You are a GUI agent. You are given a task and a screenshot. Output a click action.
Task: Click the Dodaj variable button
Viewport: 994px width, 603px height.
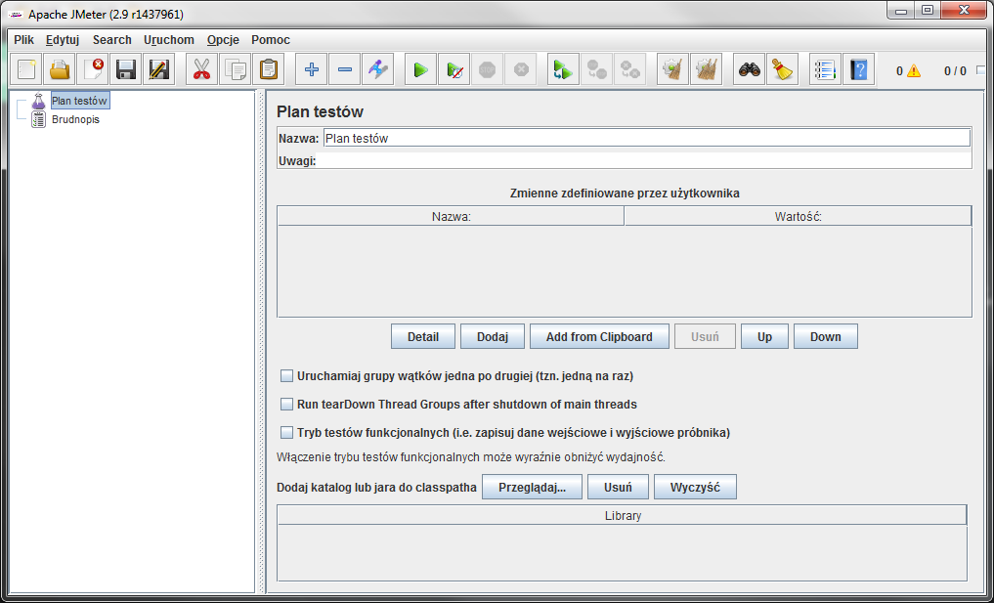click(493, 337)
